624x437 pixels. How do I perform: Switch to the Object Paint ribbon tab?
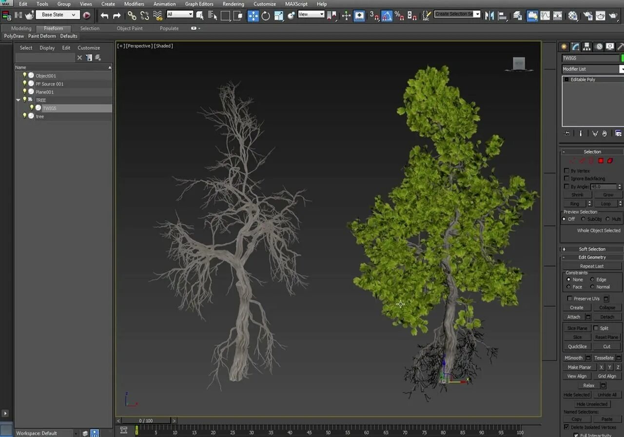click(130, 28)
